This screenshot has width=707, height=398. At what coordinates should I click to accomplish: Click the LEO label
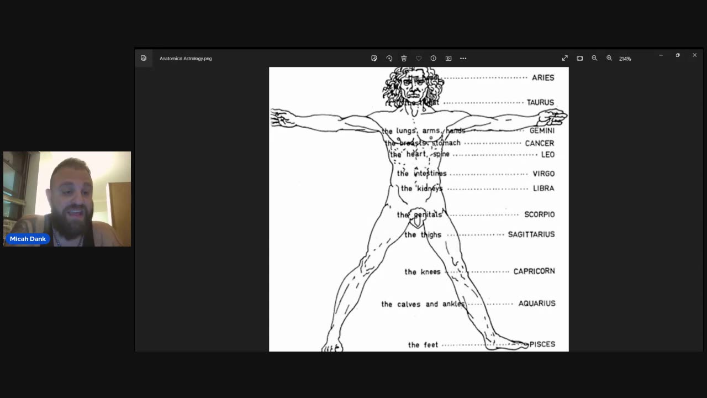coord(548,155)
